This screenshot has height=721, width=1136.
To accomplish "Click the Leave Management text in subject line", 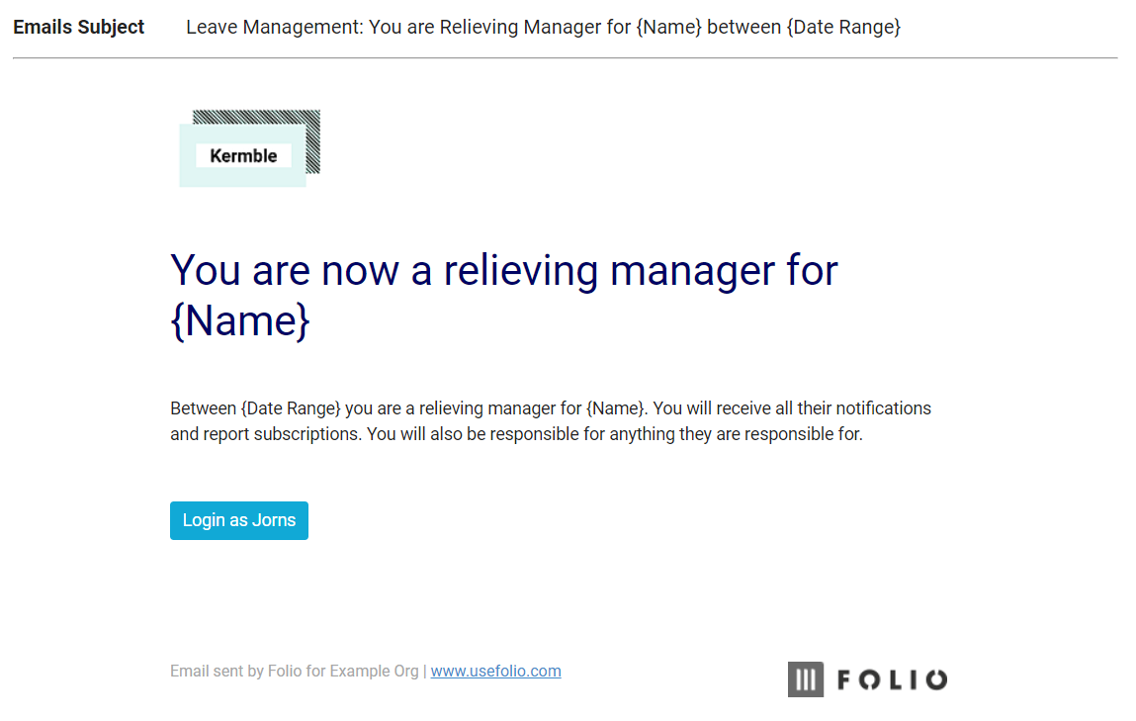I will (275, 27).
